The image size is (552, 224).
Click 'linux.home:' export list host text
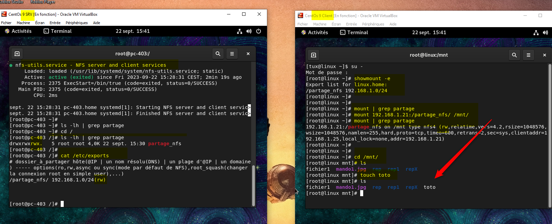(371, 85)
